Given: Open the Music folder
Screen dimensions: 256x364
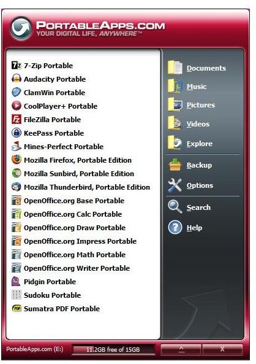Looking at the screenshot, I should click(187, 87).
